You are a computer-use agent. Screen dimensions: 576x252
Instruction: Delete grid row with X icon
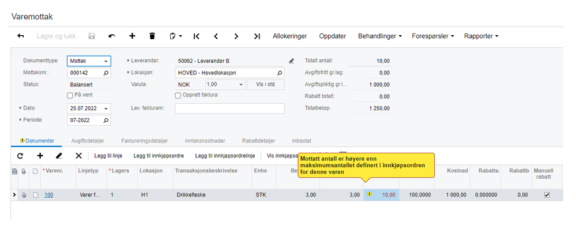tap(78, 156)
